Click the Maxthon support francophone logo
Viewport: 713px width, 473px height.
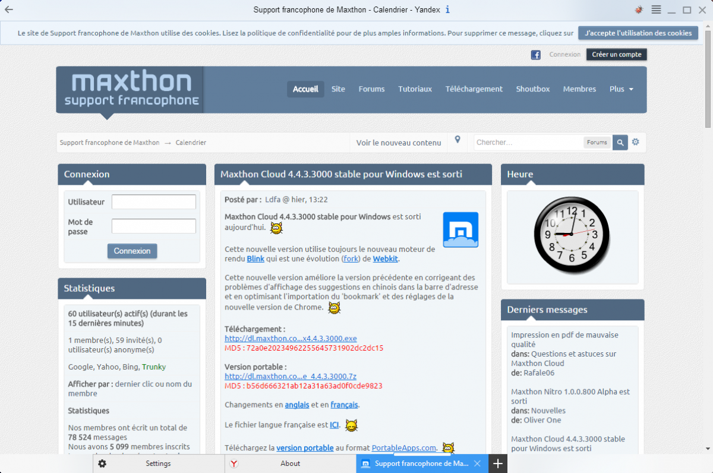[x=131, y=89]
